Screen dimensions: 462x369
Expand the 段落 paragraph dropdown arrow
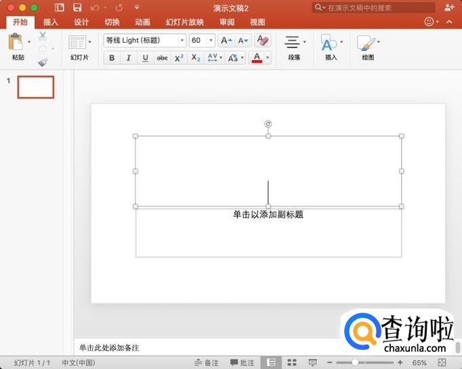pyautogui.click(x=305, y=42)
